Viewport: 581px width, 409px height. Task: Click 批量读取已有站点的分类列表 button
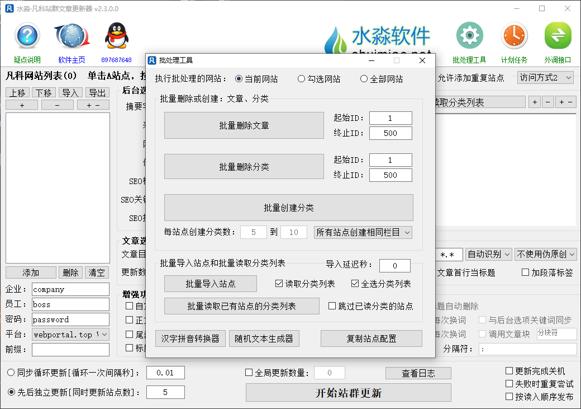241,306
